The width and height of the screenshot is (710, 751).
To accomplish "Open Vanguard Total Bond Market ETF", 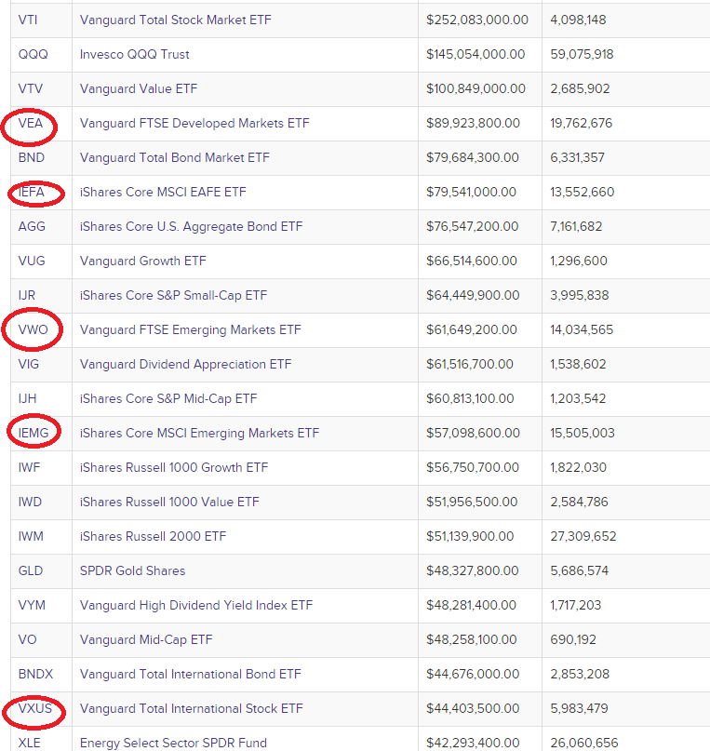I will (175, 158).
